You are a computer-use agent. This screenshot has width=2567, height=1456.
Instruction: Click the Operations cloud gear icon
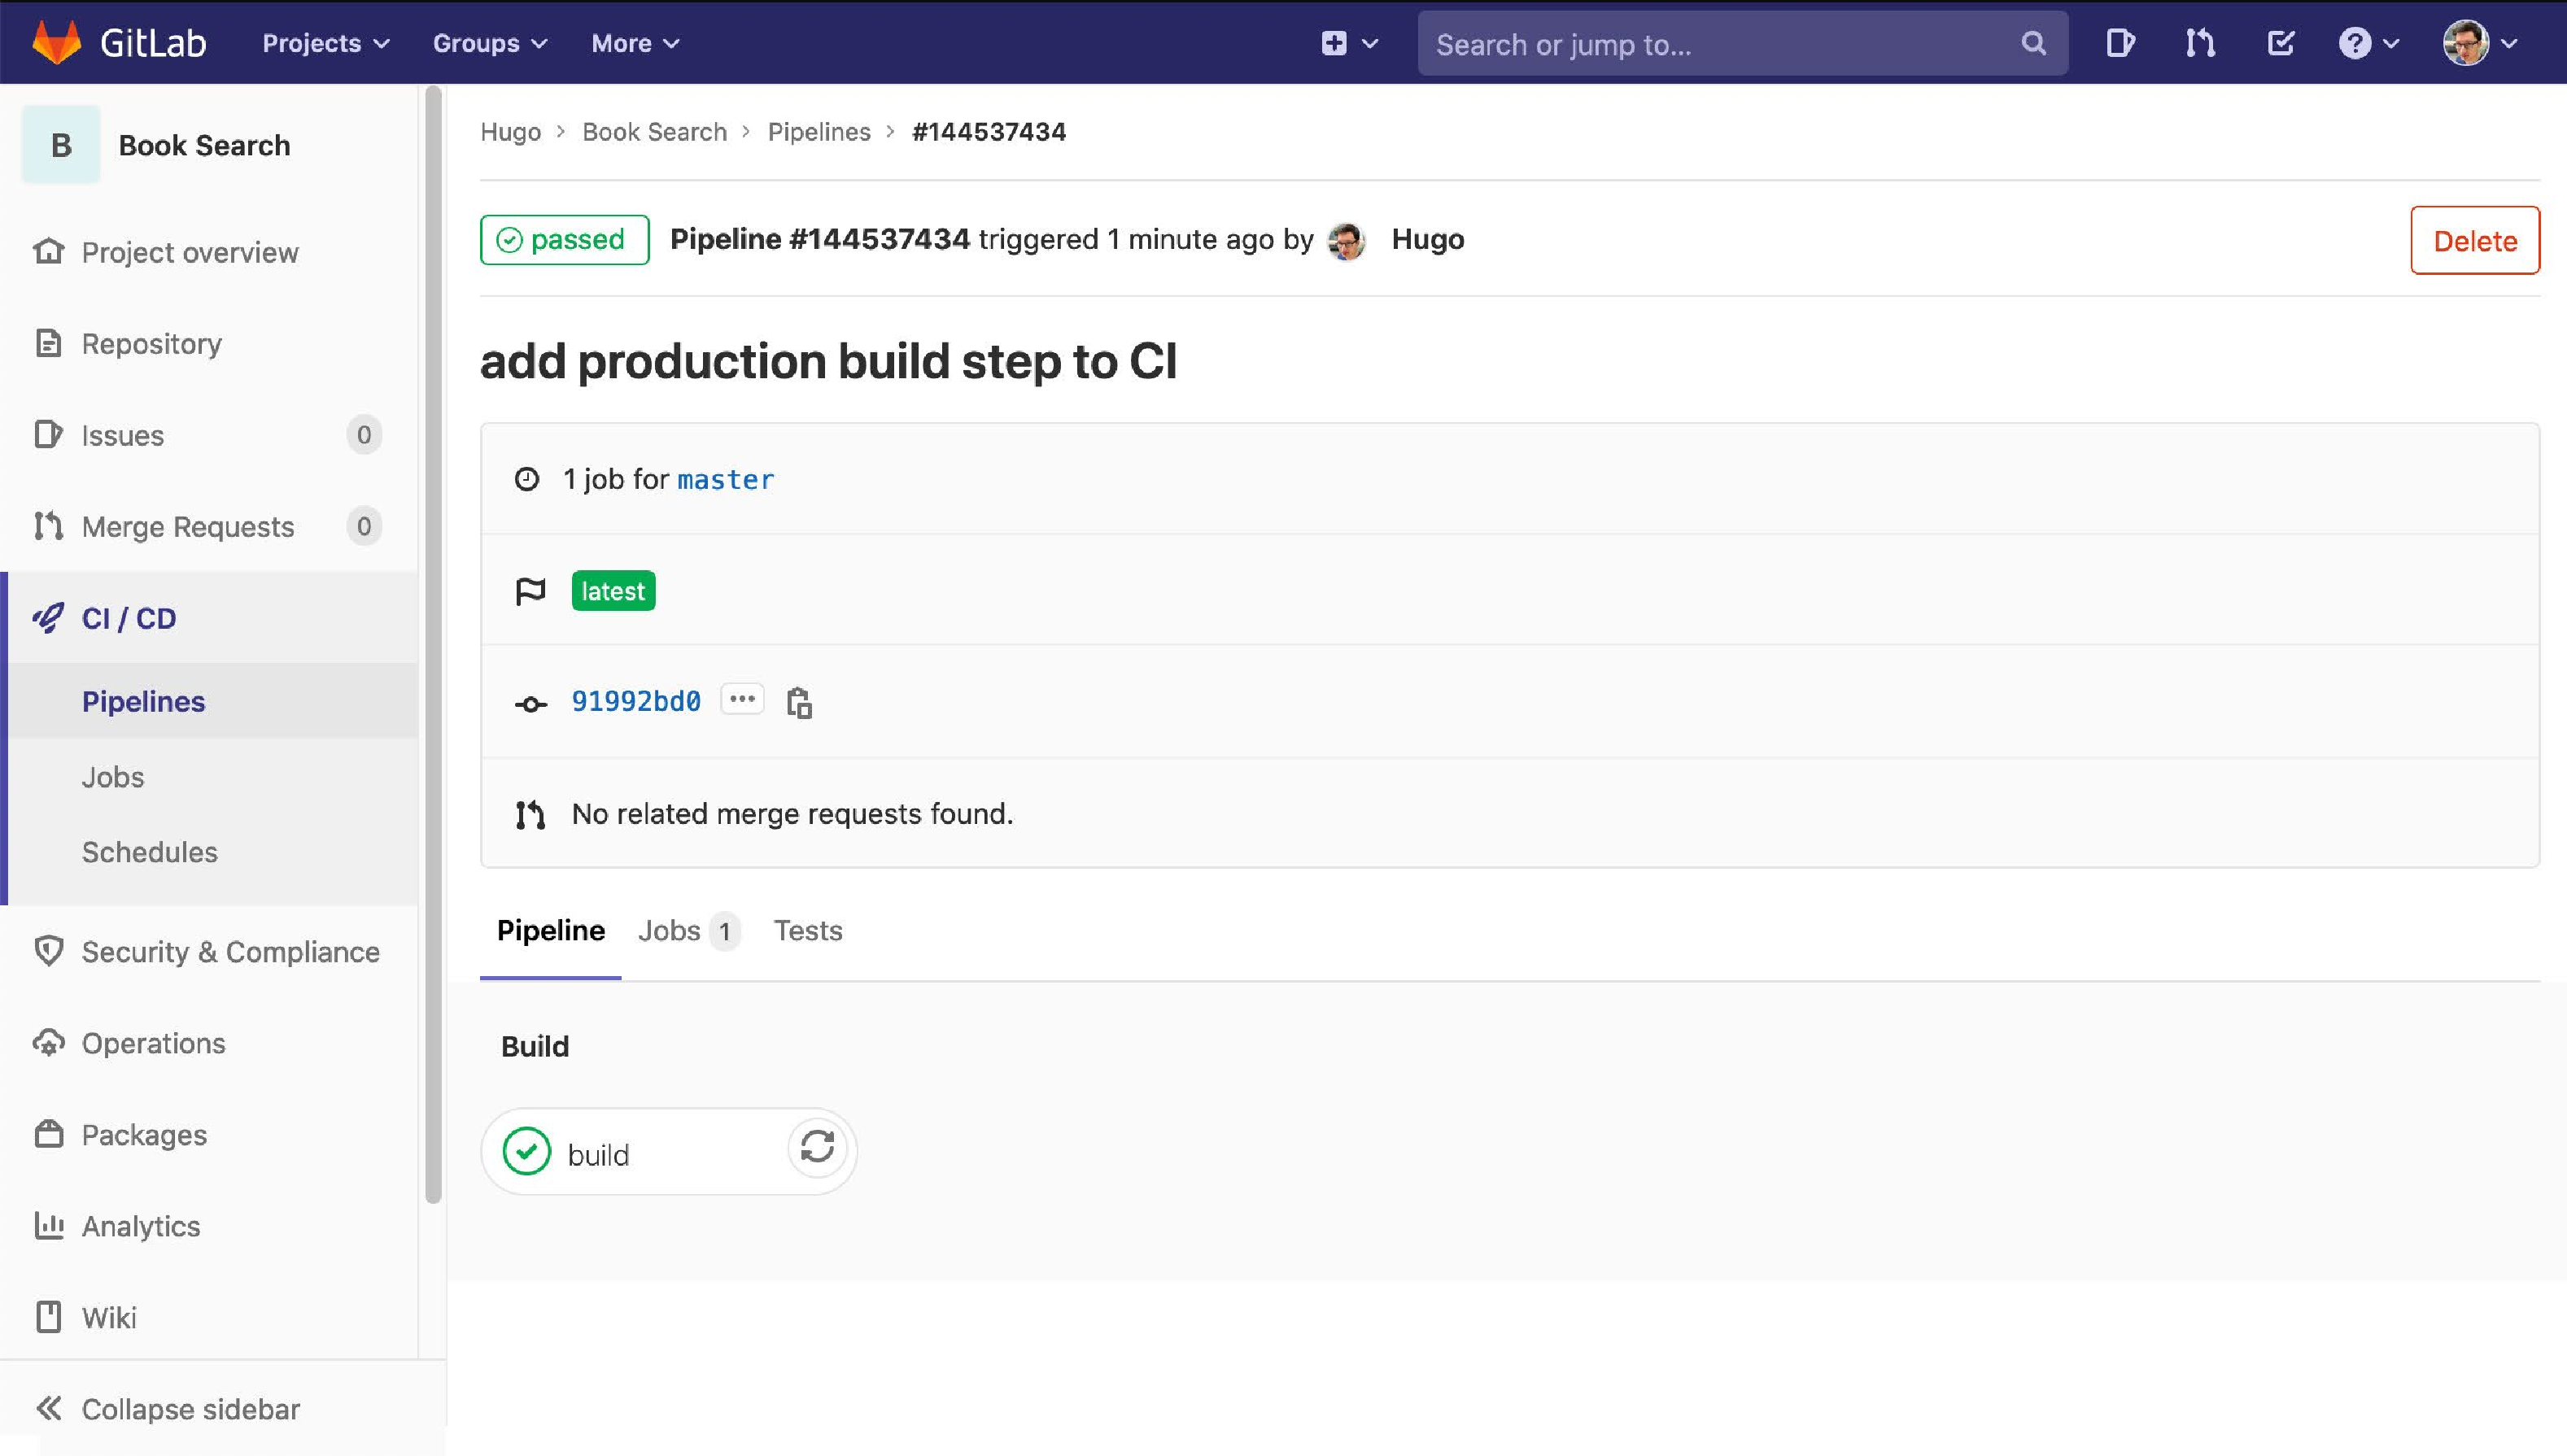[x=48, y=1043]
